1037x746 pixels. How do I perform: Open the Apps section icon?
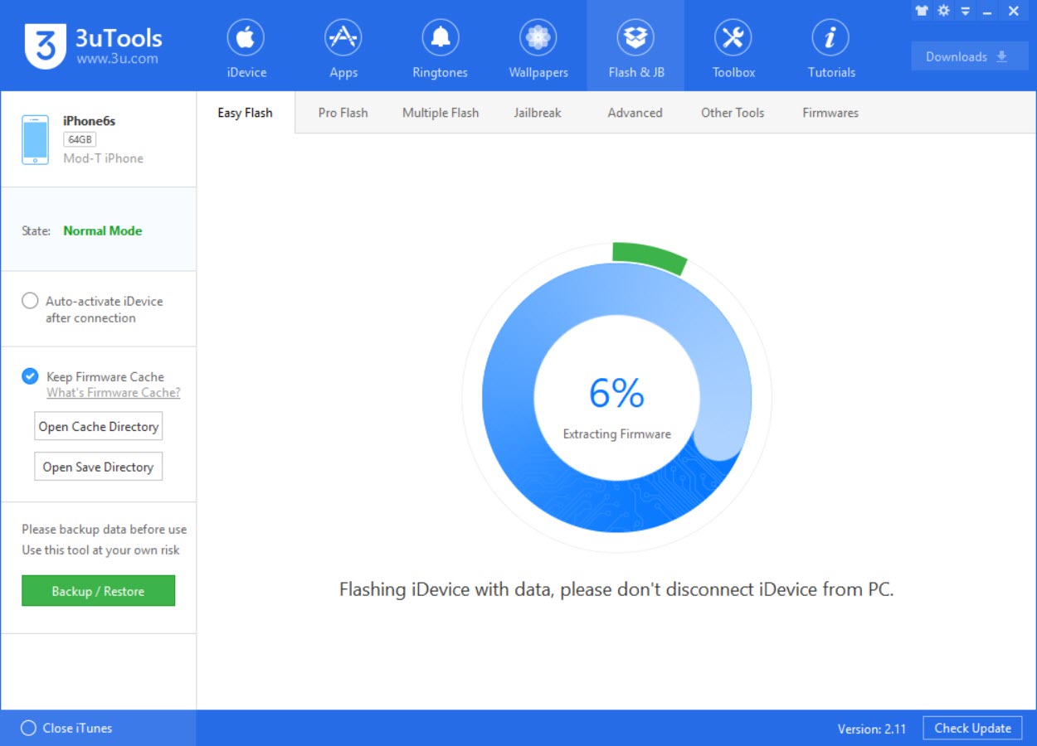pos(343,39)
